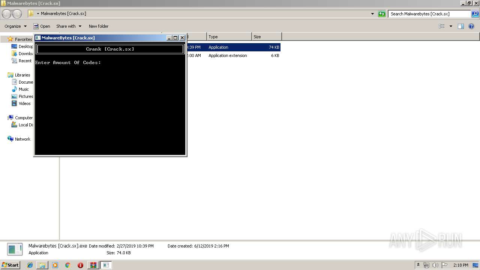Image resolution: width=480 pixels, height=270 pixels.
Task: Open the view options dropdown arrow
Action: [451, 26]
